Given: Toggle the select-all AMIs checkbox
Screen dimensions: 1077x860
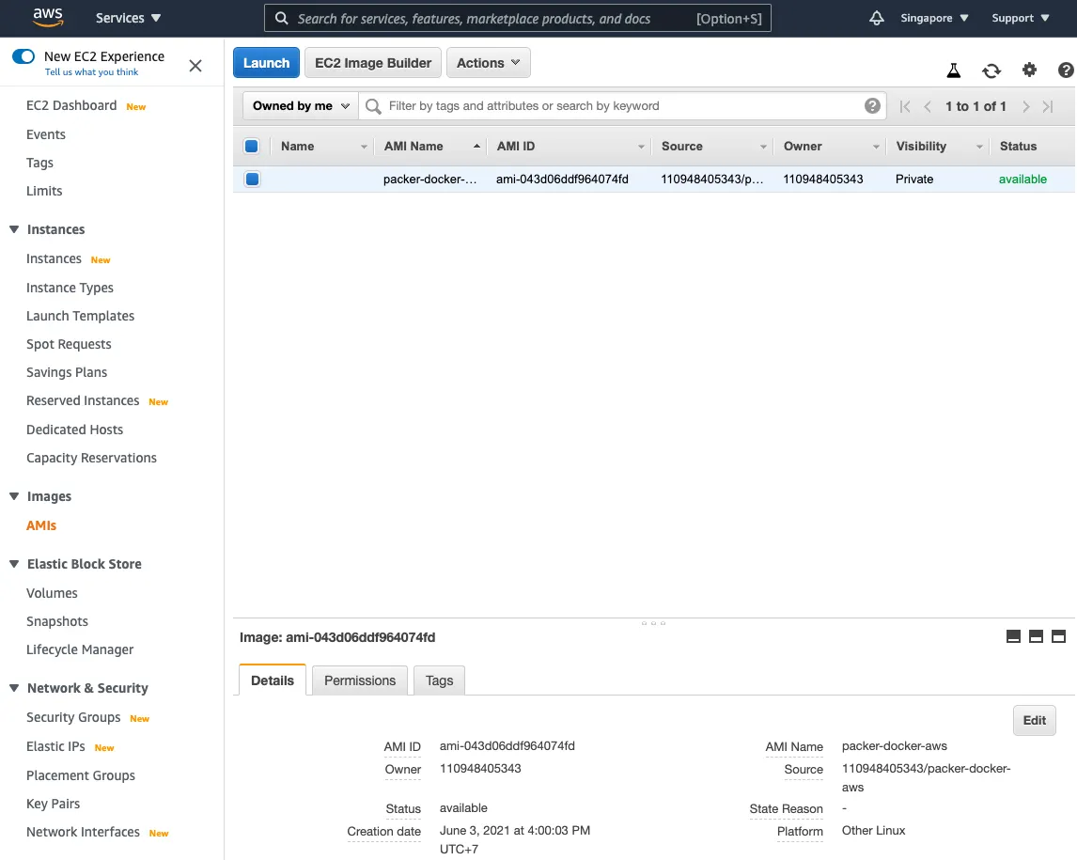Looking at the screenshot, I should pos(251,146).
